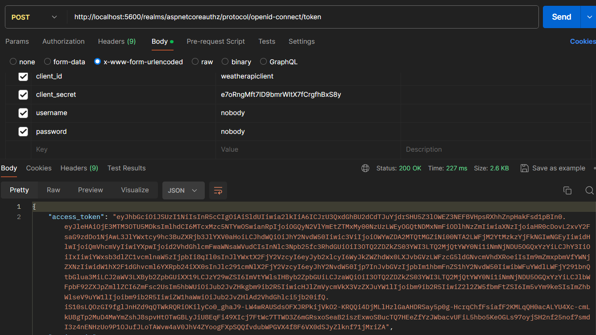Select the GraphQL body type
The width and height of the screenshot is (596, 335).
[263, 62]
